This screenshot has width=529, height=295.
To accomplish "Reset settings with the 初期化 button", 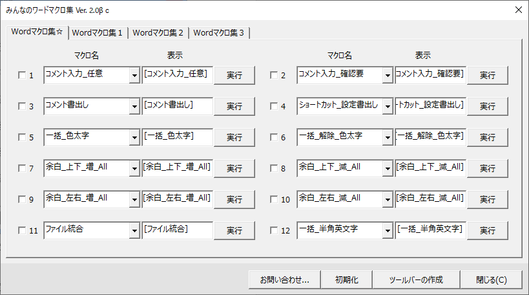I will tap(351, 280).
